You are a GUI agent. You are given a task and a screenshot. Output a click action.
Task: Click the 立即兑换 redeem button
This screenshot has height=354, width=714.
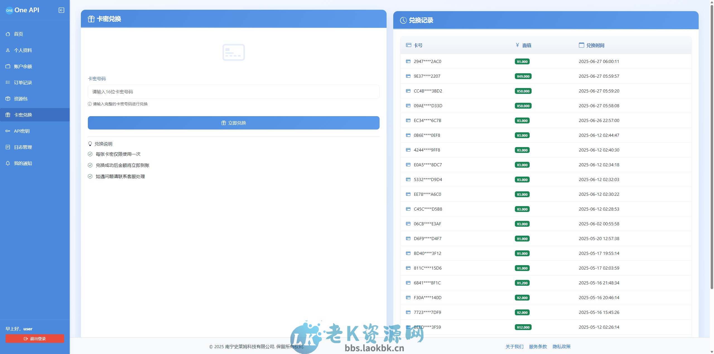tap(234, 123)
